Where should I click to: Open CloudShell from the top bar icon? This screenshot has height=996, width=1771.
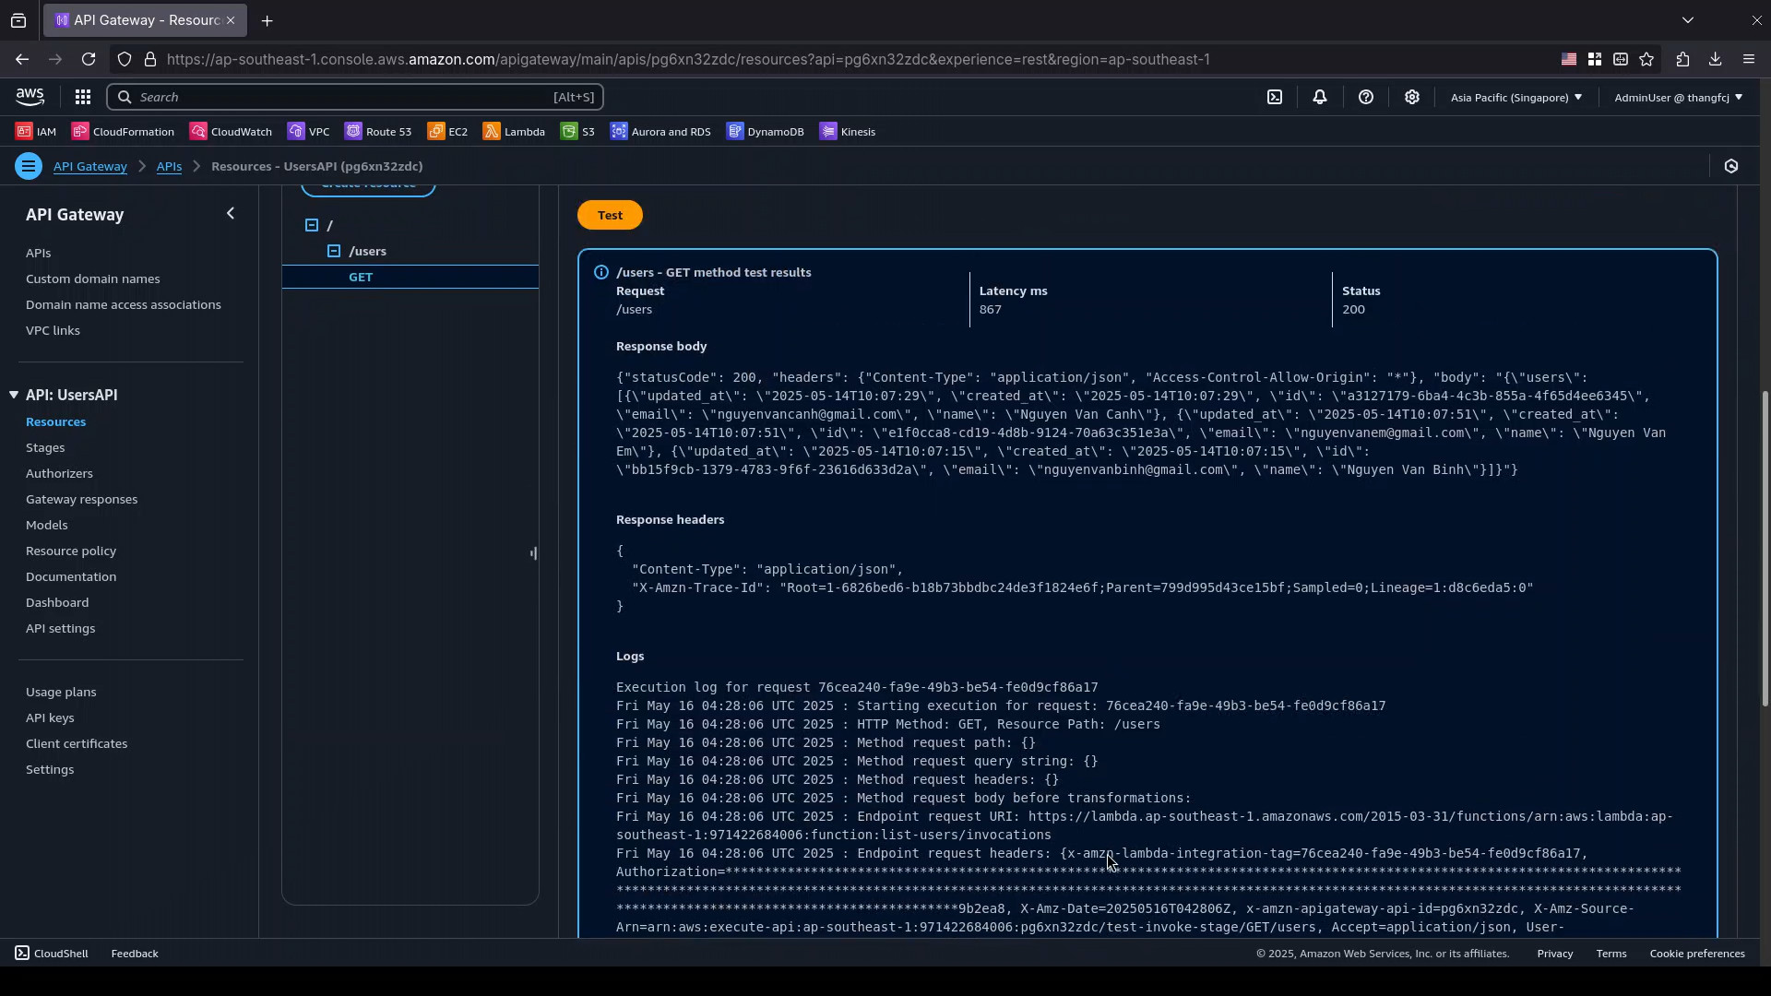[1275, 97]
